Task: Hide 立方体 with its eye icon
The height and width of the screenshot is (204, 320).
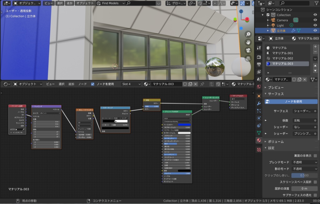Action: coord(315,31)
